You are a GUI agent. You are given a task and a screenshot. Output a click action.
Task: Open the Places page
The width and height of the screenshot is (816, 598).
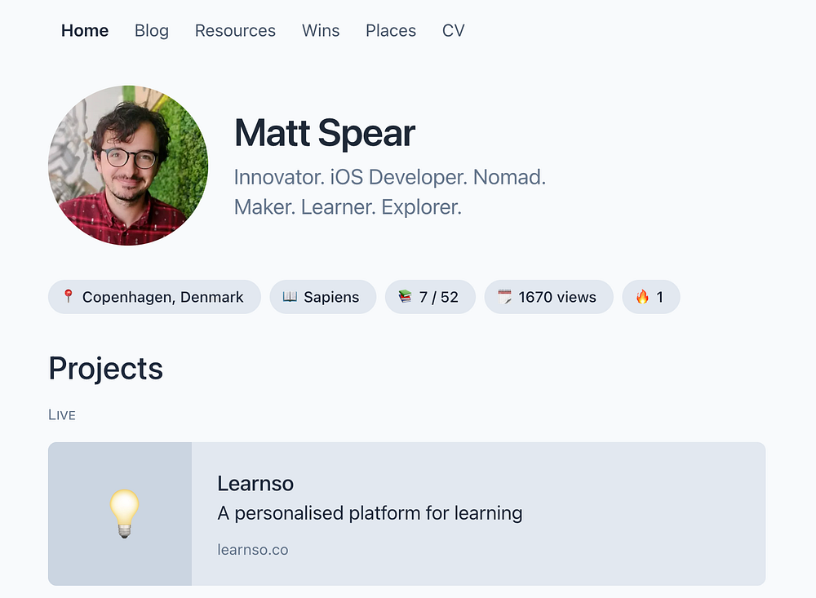[391, 31]
